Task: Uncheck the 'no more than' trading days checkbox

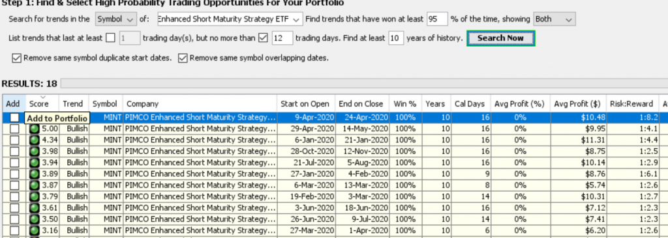Action: pos(264,38)
